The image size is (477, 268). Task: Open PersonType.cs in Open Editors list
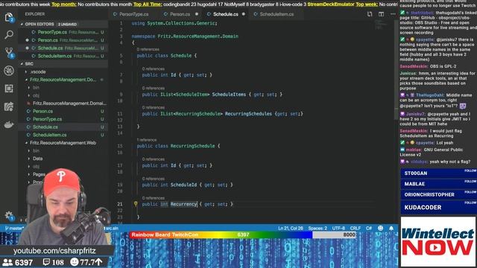point(52,32)
